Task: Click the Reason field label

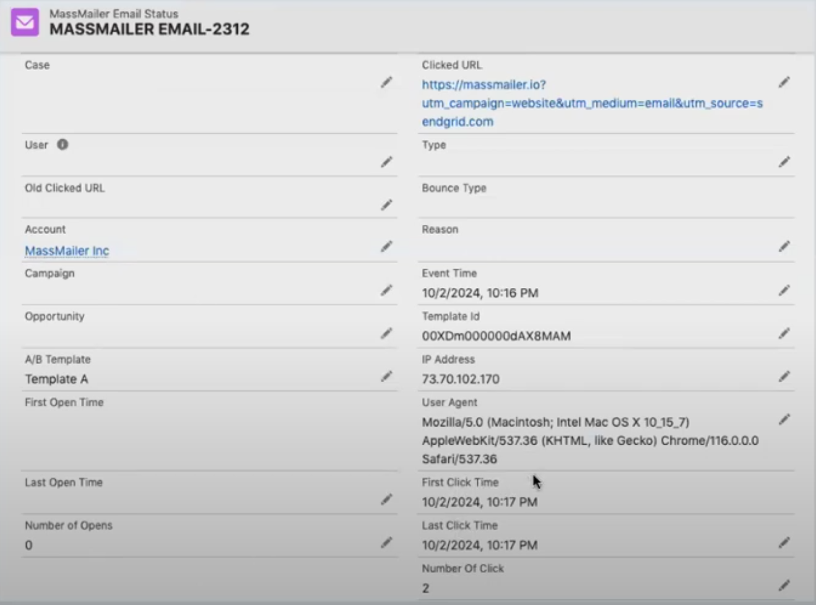Action: [x=440, y=230]
